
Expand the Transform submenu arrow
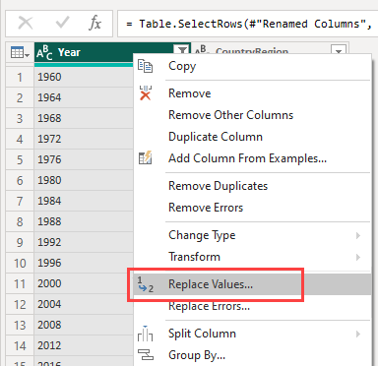[358, 257]
